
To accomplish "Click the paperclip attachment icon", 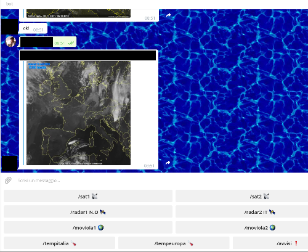I will (x=8, y=181).
